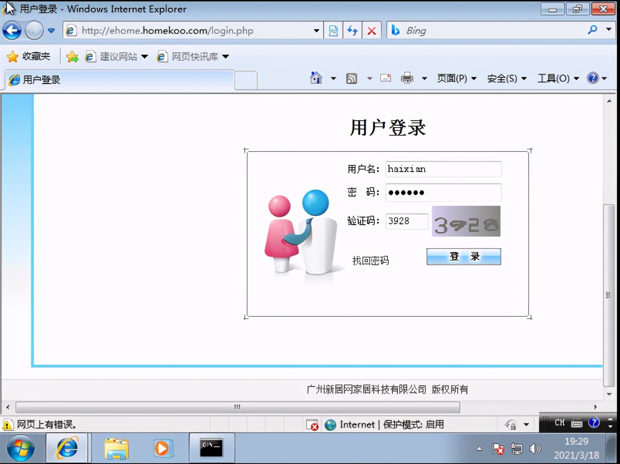The width and height of the screenshot is (620, 464).
Task: Refresh the login page
Action: coord(352,30)
